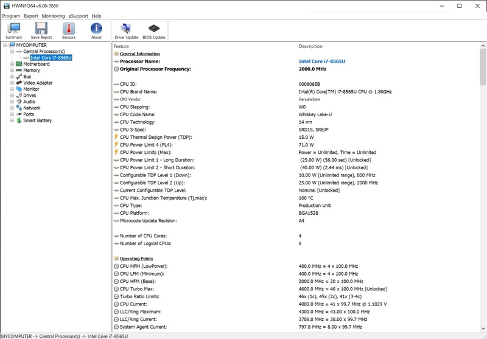Image resolution: width=487 pixels, height=339 pixels.
Task: Select the Audio tree label
Action: coord(29,102)
